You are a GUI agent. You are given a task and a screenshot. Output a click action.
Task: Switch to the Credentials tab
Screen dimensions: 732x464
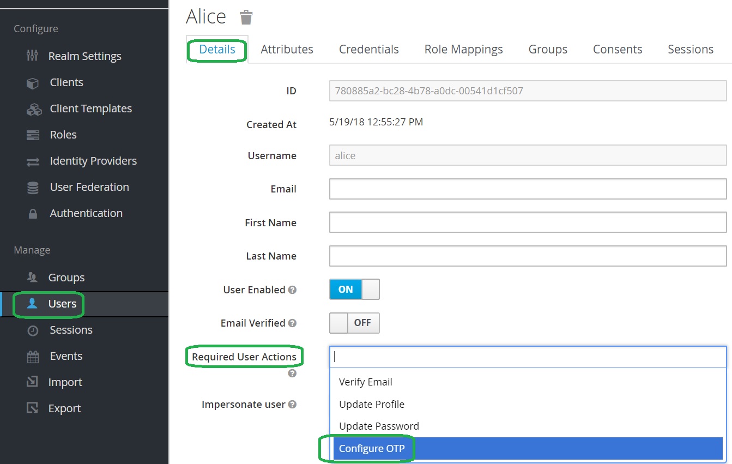(368, 50)
